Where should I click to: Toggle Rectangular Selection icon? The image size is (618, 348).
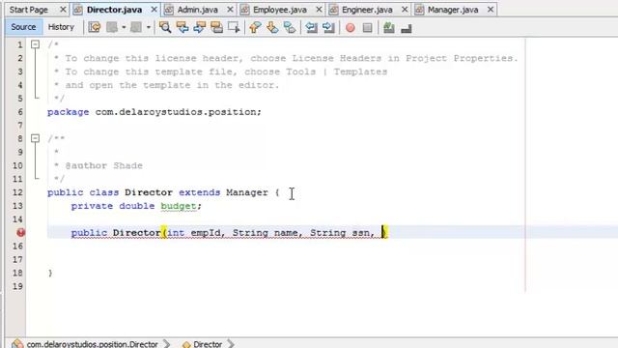(x=234, y=27)
